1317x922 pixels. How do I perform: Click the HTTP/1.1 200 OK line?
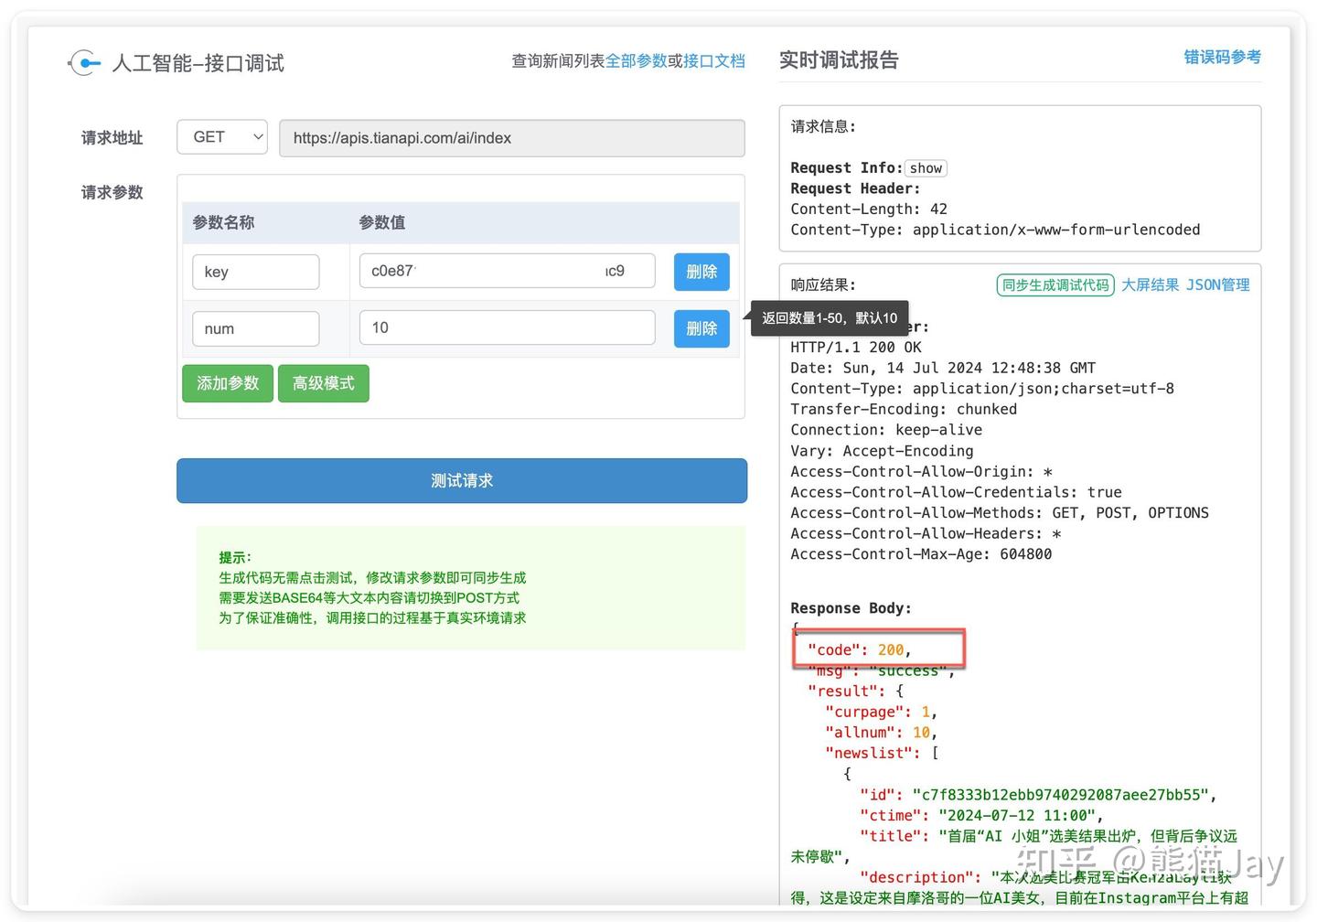(x=856, y=348)
